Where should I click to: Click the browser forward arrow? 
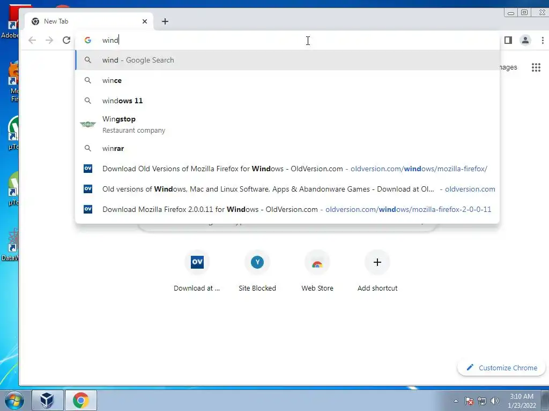click(49, 40)
